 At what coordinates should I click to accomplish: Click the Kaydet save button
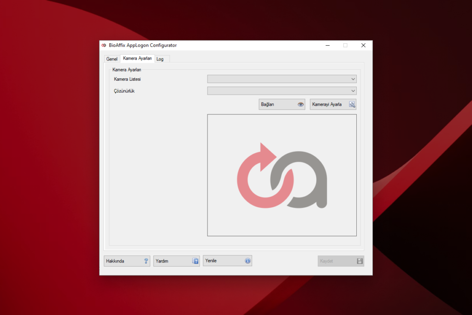[x=341, y=261]
